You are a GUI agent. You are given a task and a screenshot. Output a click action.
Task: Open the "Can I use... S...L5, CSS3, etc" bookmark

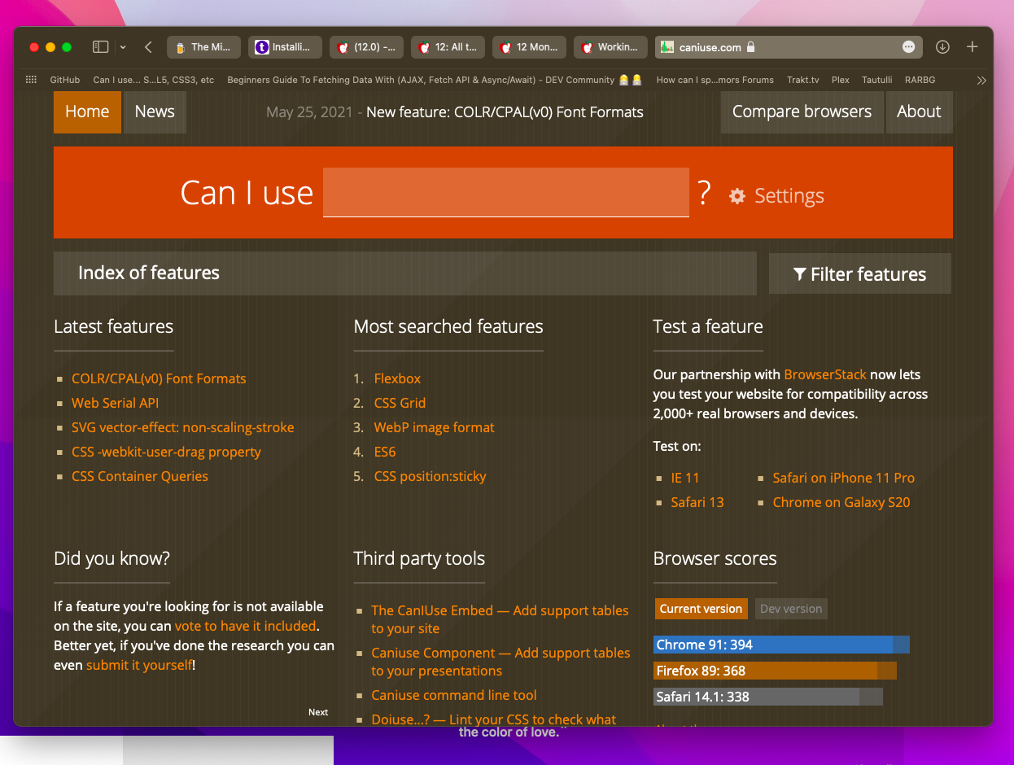(154, 80)
